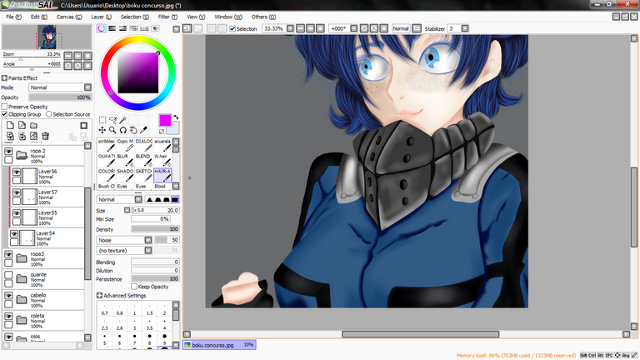Viewport: 640px width, 360px height.
Task: Open the Noise brush shape dropdown
Action: (x=148, y=240)
